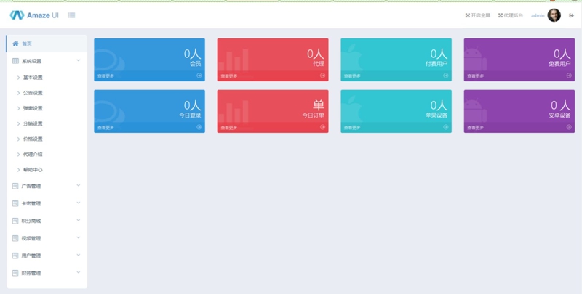Expand the 卡密管理 sidebar menu

click(47, 203)
